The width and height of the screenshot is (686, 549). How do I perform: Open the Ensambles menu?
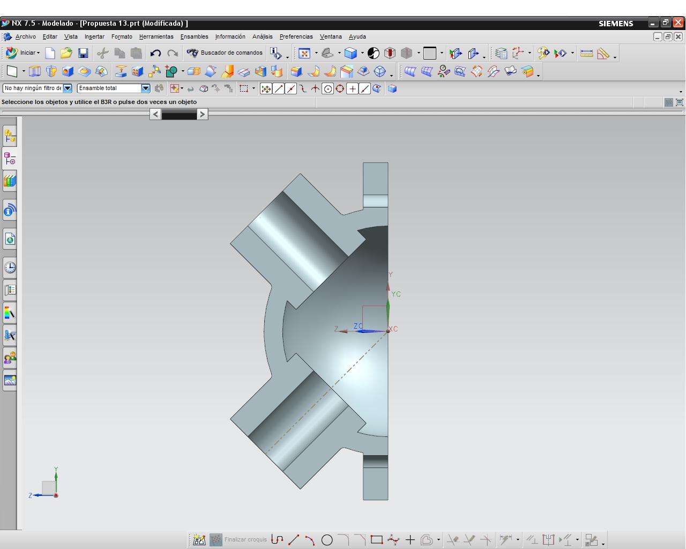click(194, 36)
